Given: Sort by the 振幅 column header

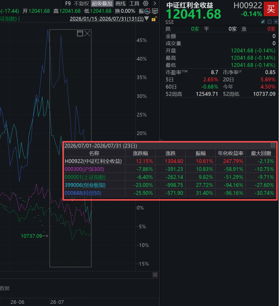Looking at the screenshot, I should tap(200, 153).
